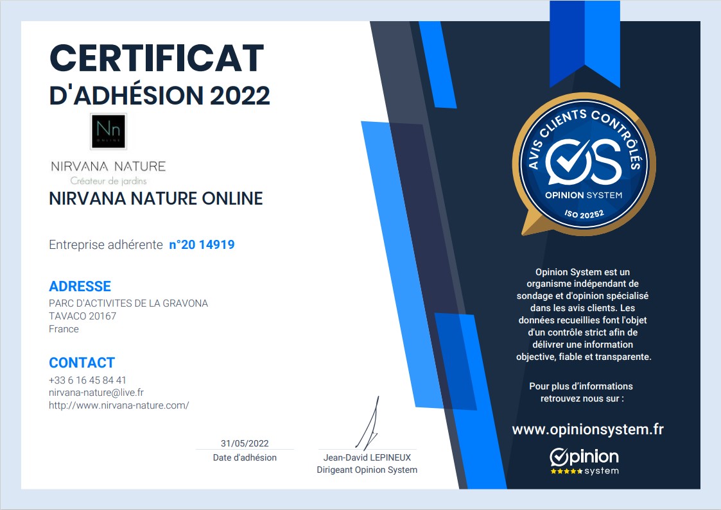The width and height of the screenshot is (721, 510).
Task: Click the nirvana-nature@live.fr email address
Action: [96, 393]
